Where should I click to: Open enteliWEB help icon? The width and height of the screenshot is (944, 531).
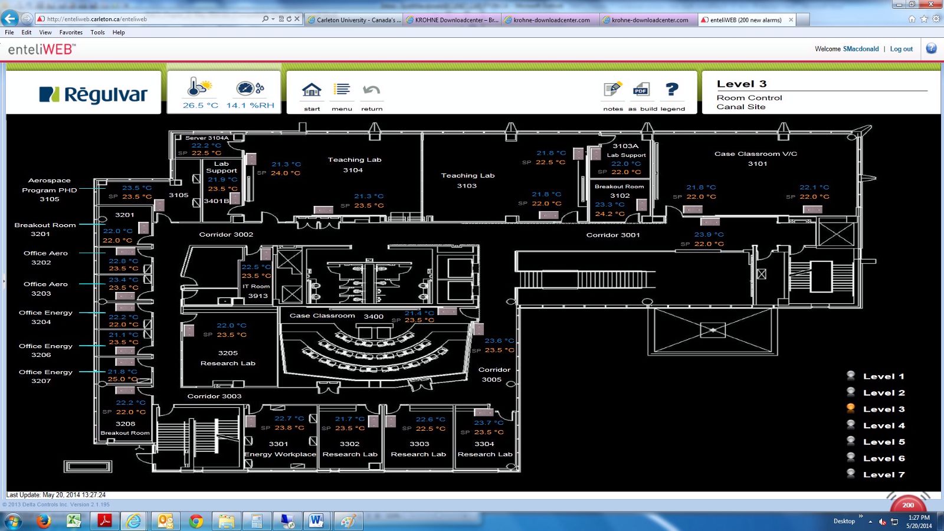[x=931, y=48]
